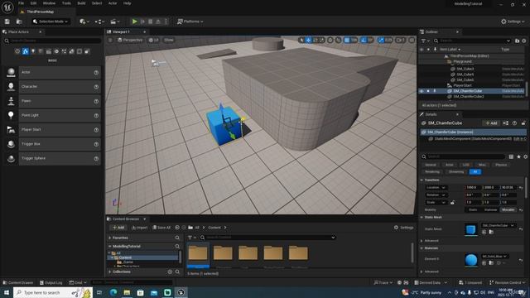The width and height of the screenshot is (530, 298).
Task: Click the Save current level icon
Action: tap(7, 22)
